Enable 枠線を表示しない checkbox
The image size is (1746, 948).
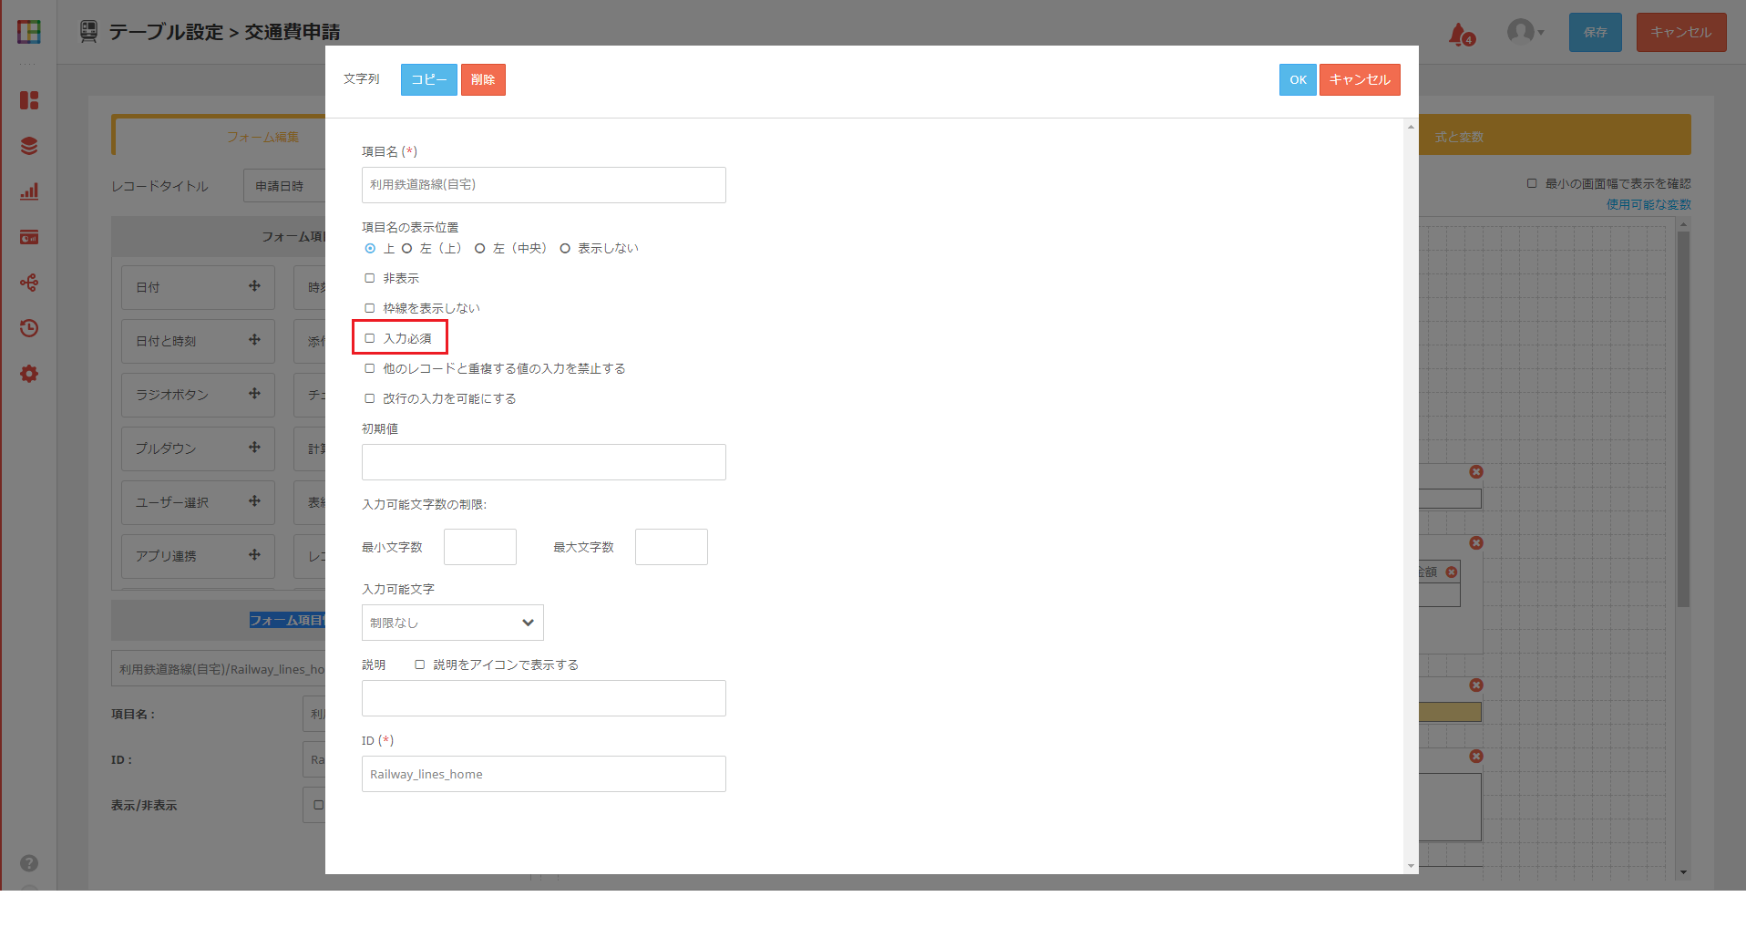tap(370, 308)
